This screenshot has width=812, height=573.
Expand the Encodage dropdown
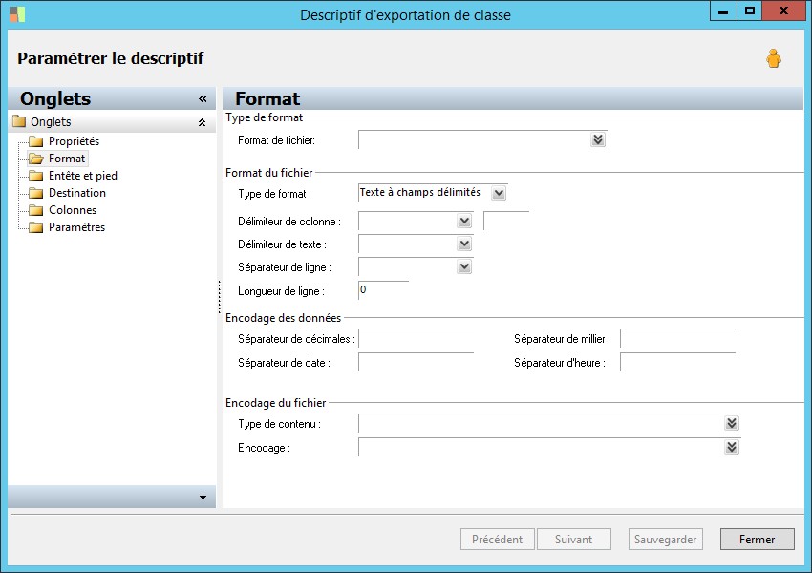pos(731,447)
